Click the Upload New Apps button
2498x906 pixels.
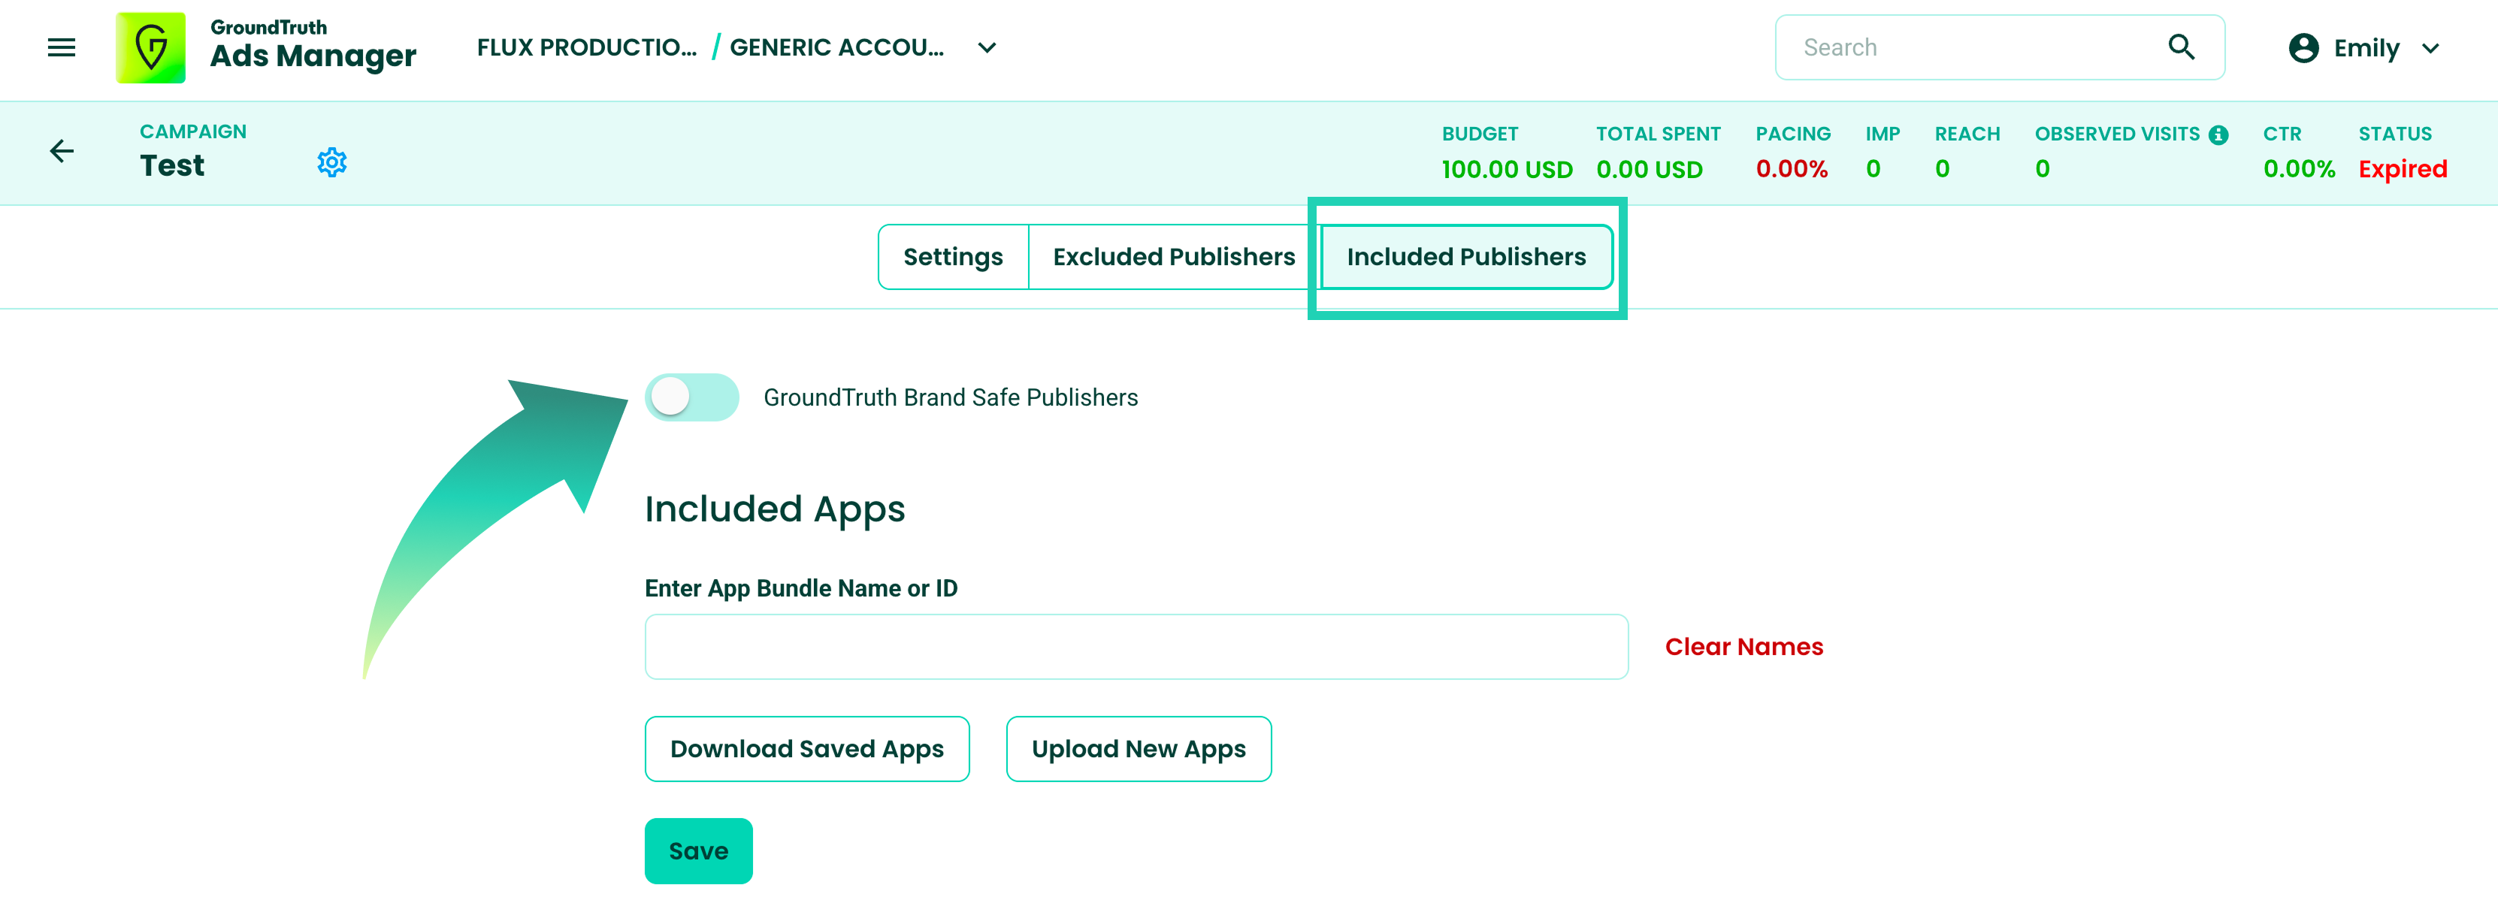tap(1139, 749)
